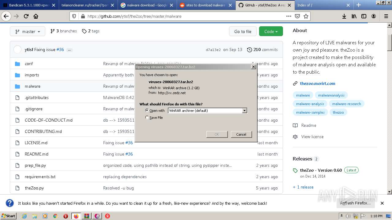Open the Firefox downloads panel
Screen dimensions: 392x220
tap(344, 16)
